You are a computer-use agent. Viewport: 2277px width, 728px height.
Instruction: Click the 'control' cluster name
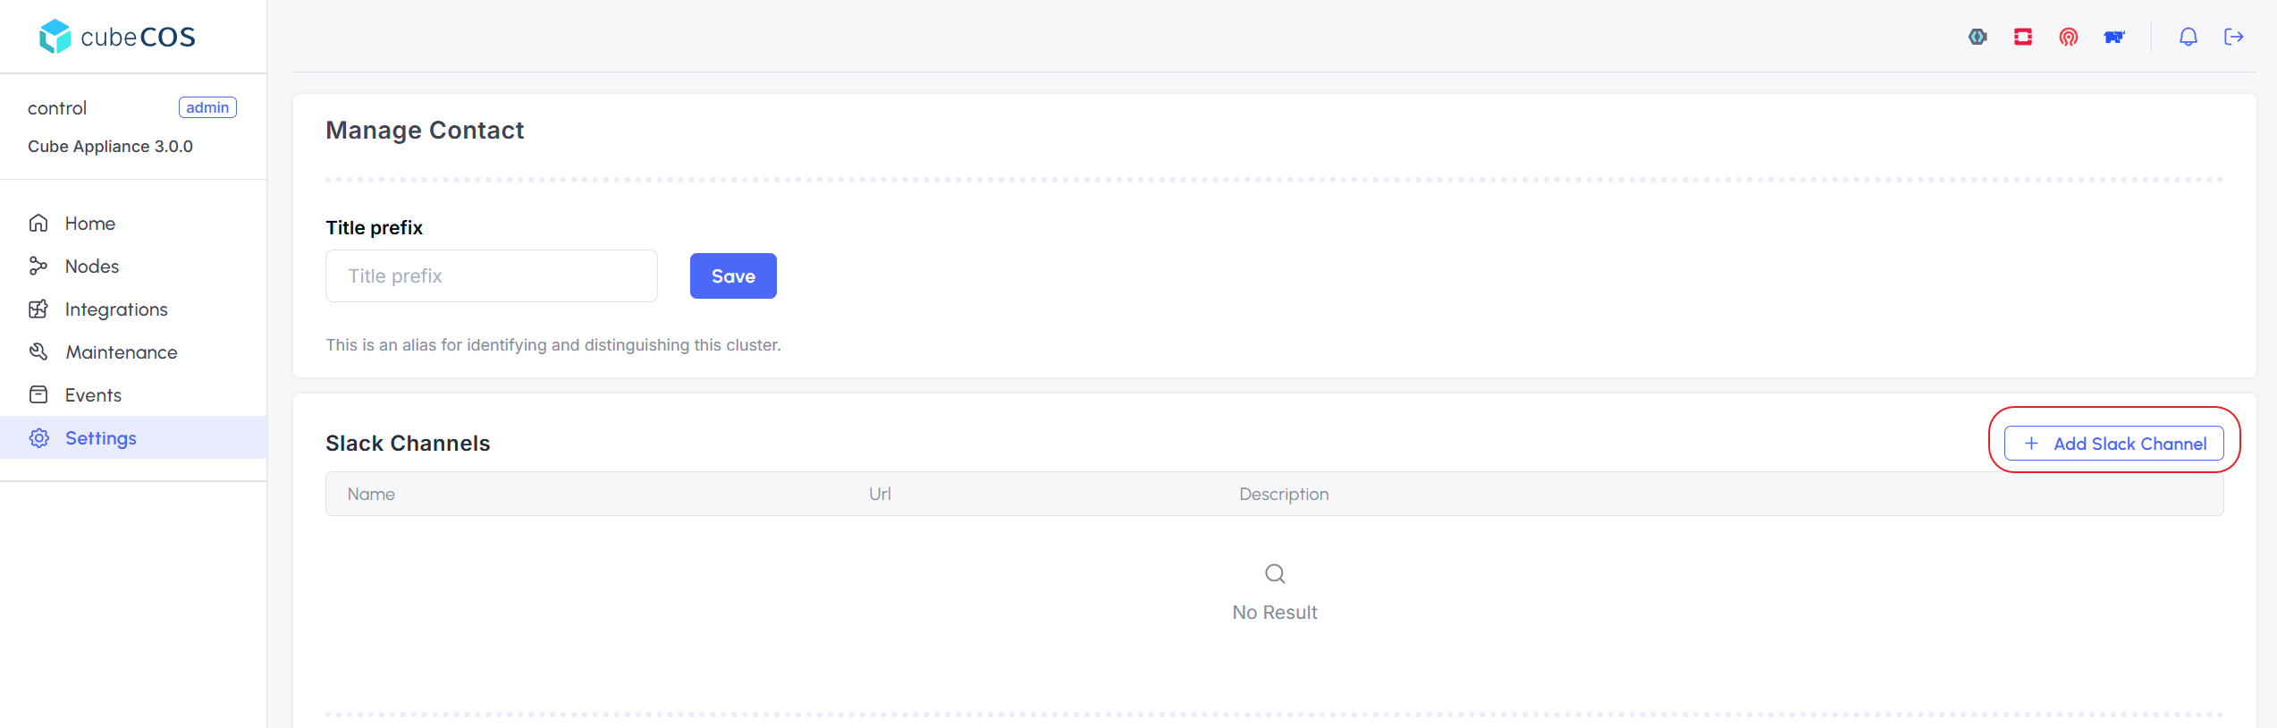pyautogui.click(x=57, y=108)
